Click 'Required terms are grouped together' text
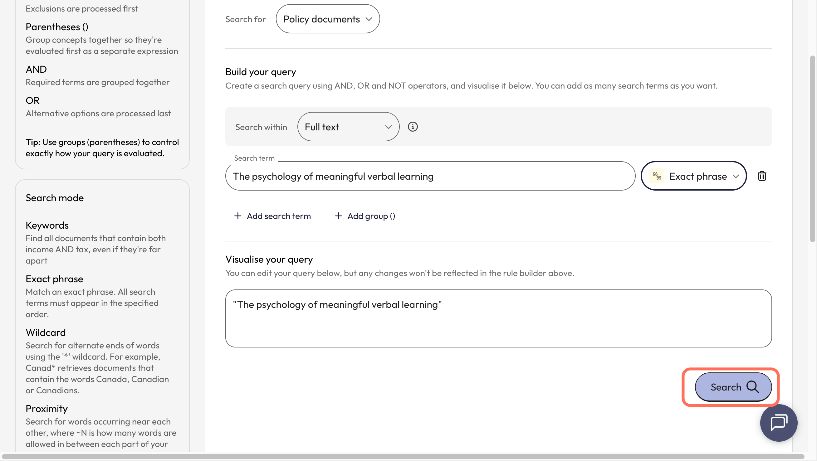The width and height of the screenshot is (817, 461). (97, 82)
